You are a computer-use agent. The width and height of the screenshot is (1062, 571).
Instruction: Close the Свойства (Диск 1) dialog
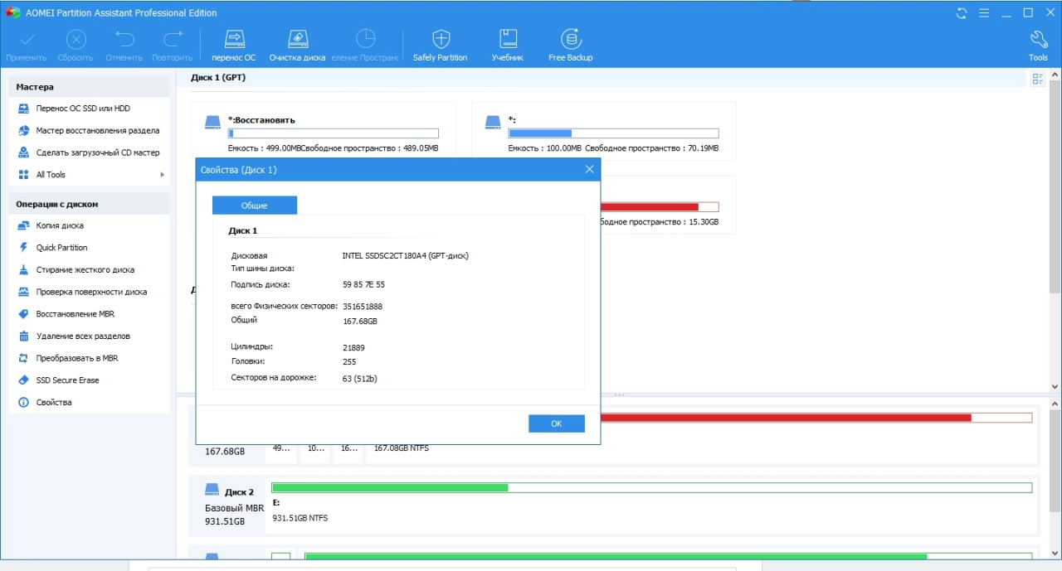coord(589,169)
